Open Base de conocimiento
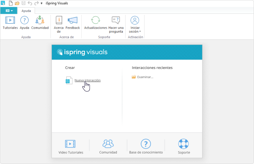 146,146
